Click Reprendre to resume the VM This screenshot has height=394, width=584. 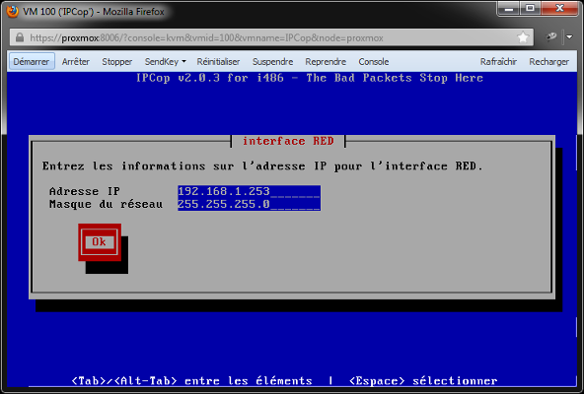326,61
